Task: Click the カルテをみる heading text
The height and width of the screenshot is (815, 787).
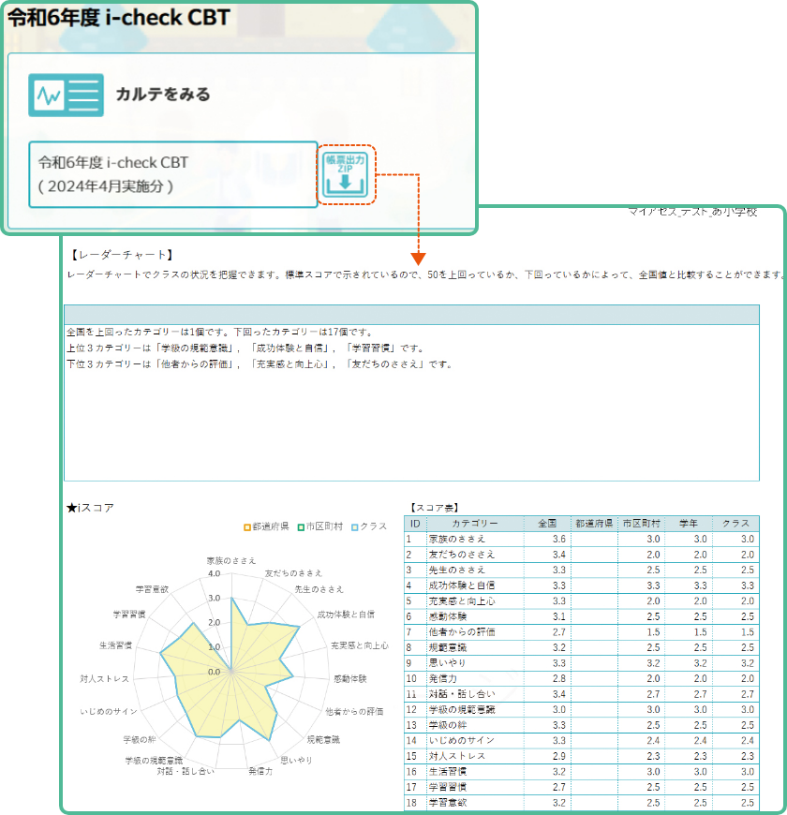Action: (x=163, y=94)
